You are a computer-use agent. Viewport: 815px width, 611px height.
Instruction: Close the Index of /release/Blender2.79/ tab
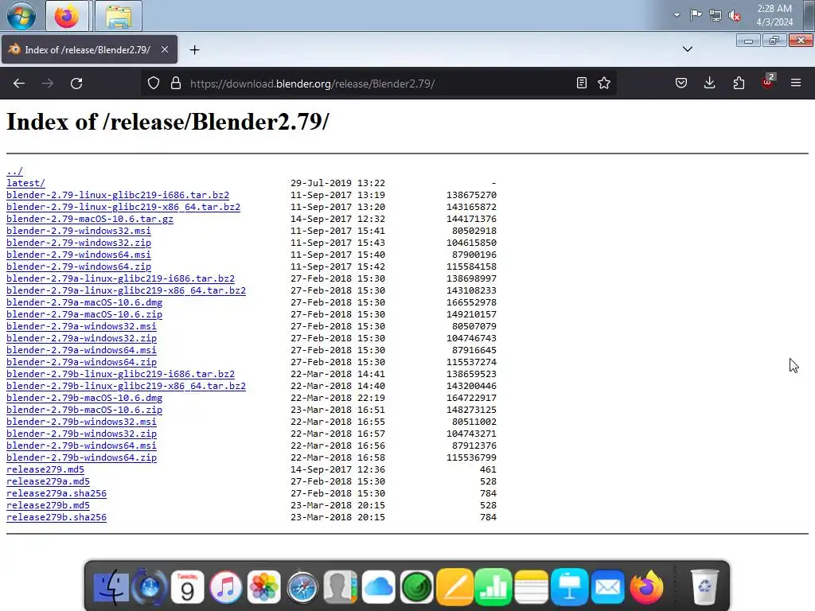(164, 49)
